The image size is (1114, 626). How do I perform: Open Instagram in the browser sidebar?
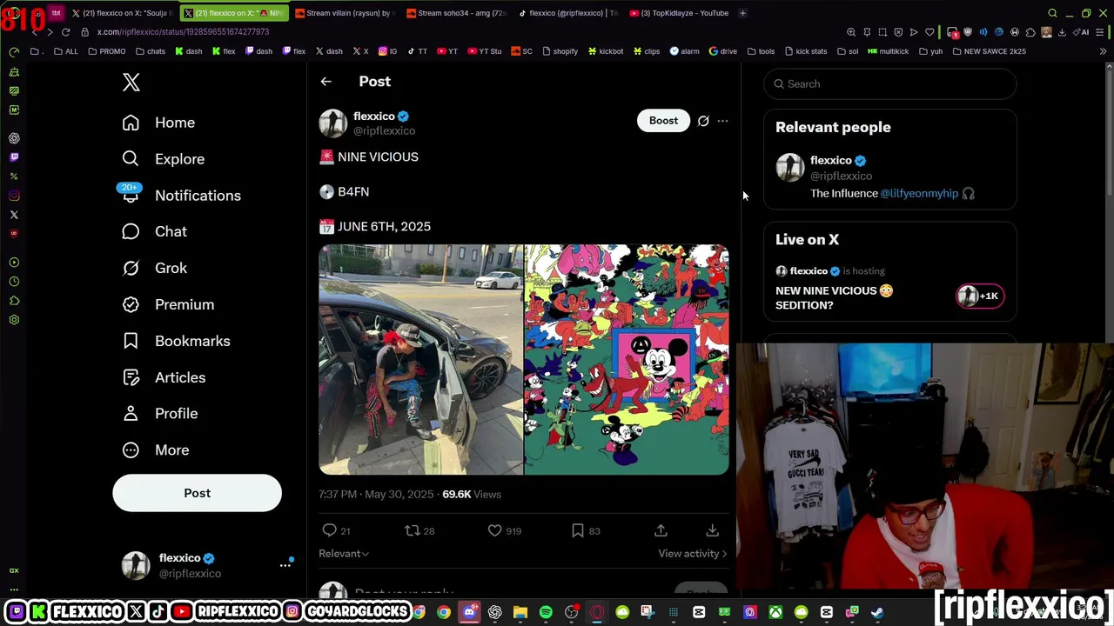pyautogui.click(x=14, y=196)
